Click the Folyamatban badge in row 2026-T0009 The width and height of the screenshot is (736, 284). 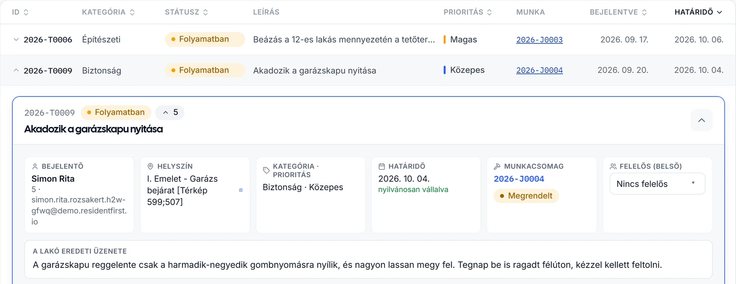(x=205, y=70)
